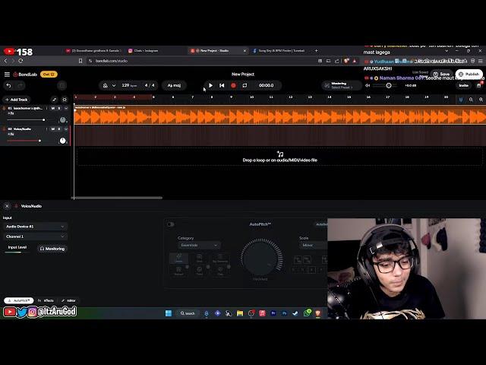Open the BandLab hamburger menu

[7, 74]
